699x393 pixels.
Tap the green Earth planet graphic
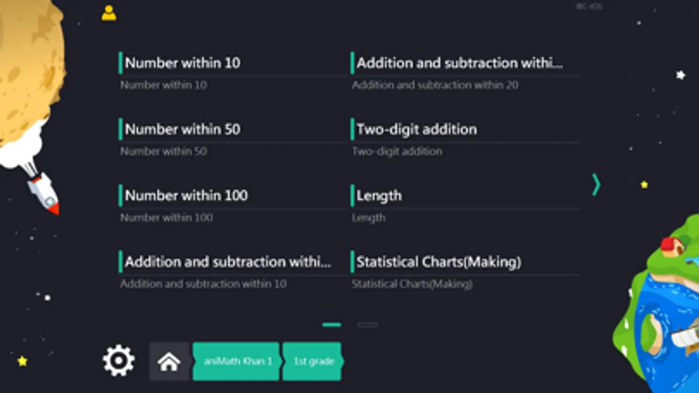click(x=658, y=306)
